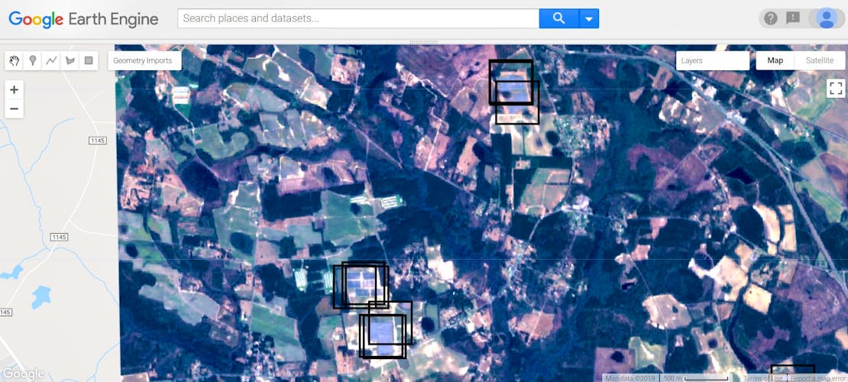Open the send feedback icon

click(x=793, y=18)
